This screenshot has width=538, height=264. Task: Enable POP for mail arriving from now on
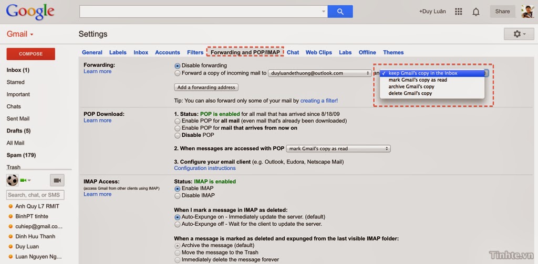pos(178,128)
